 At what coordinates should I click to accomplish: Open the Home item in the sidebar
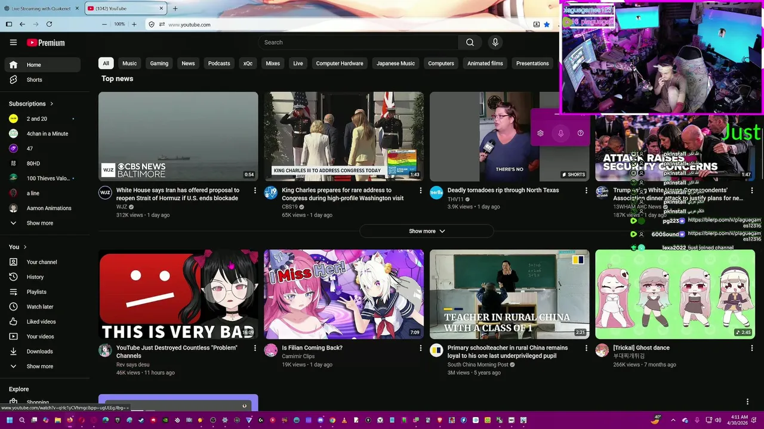[42, 65]
